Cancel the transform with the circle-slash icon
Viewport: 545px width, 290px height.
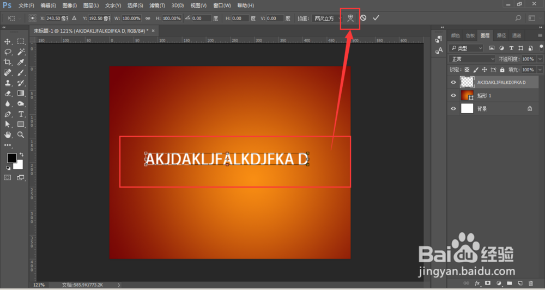363,18
